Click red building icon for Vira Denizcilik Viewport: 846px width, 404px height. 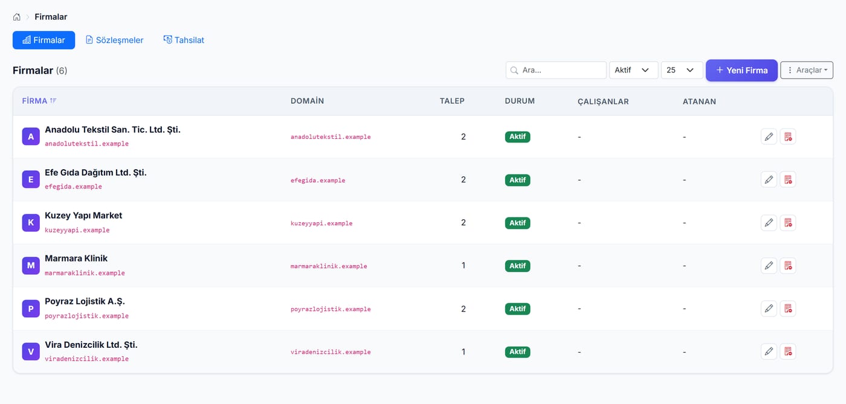point(788,351)
